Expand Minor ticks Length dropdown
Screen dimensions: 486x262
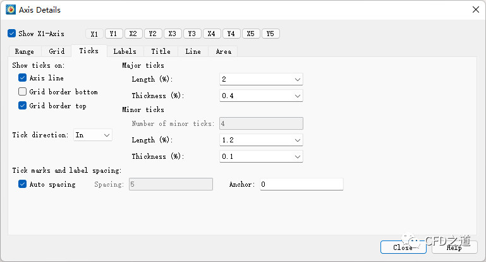tap(261, 140)
